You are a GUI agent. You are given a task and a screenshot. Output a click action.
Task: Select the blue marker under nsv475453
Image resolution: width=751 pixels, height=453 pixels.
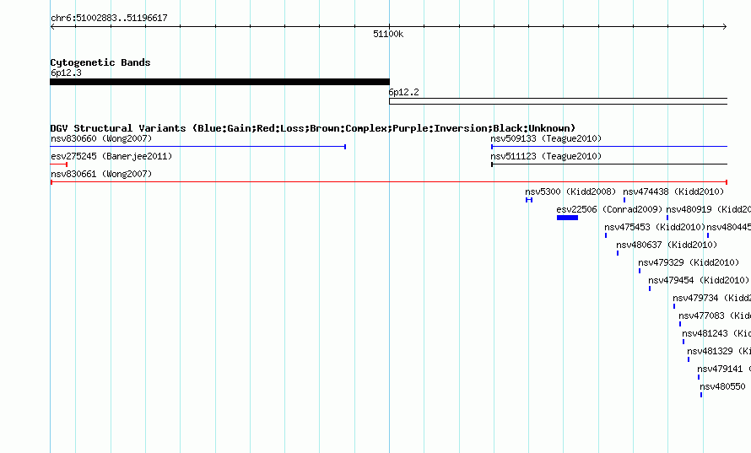point(605,235)
